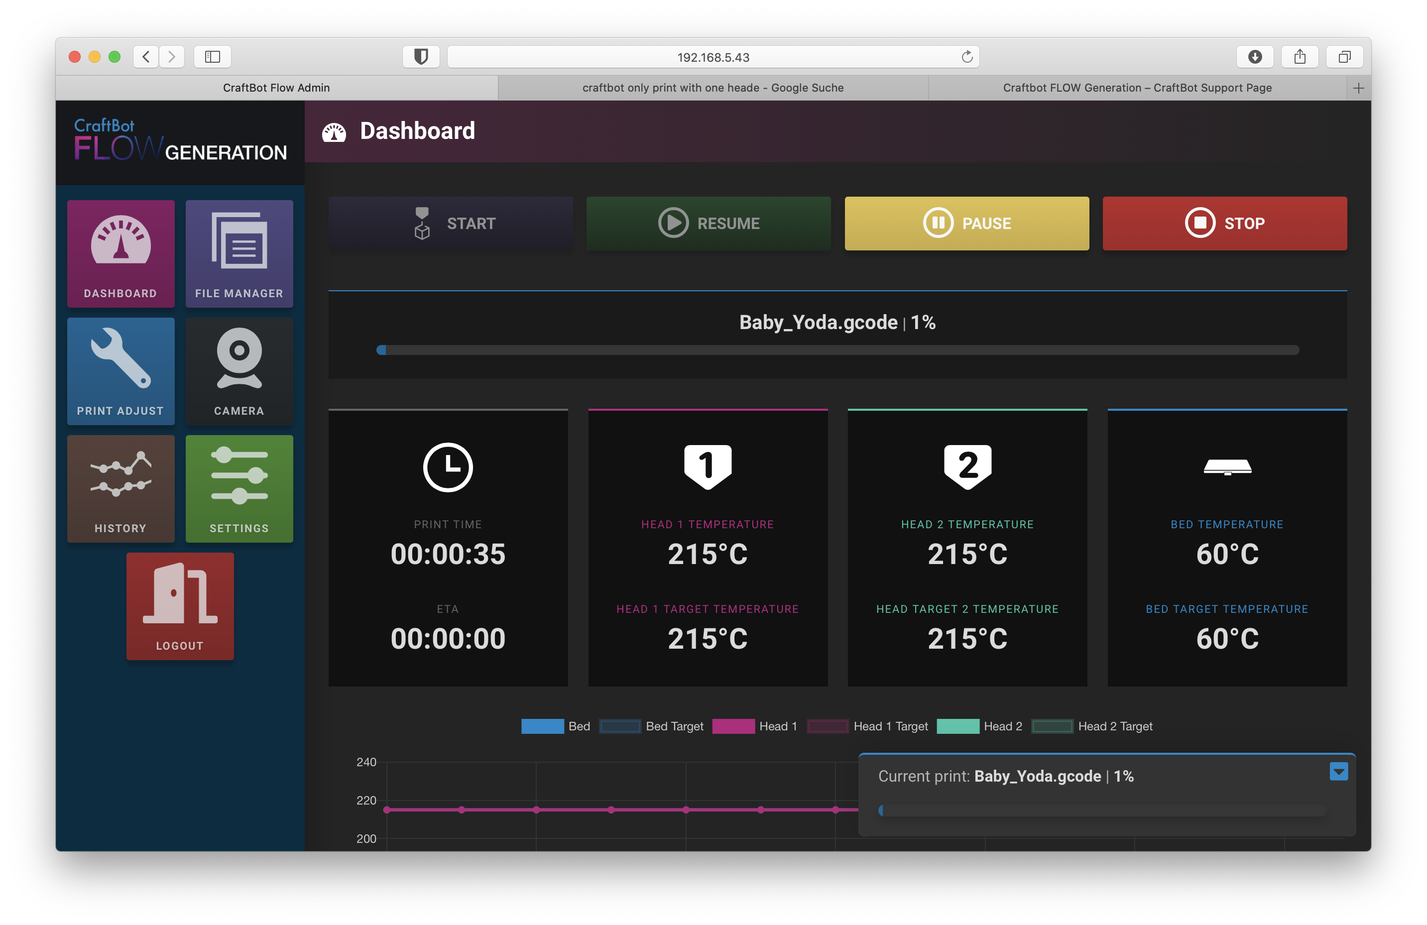The image size is (1427, 925).
Task: Switch to the Google Suche tab
Action: [x=713, y=88]
